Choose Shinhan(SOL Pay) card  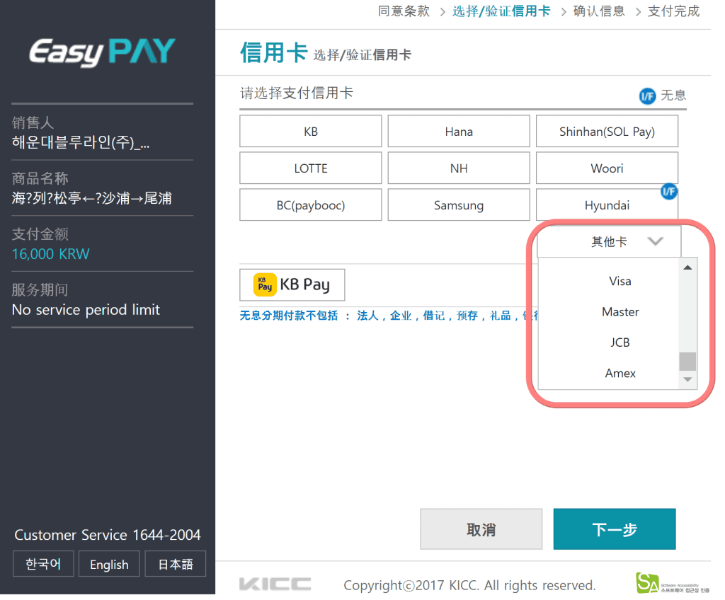pos(607,132)
